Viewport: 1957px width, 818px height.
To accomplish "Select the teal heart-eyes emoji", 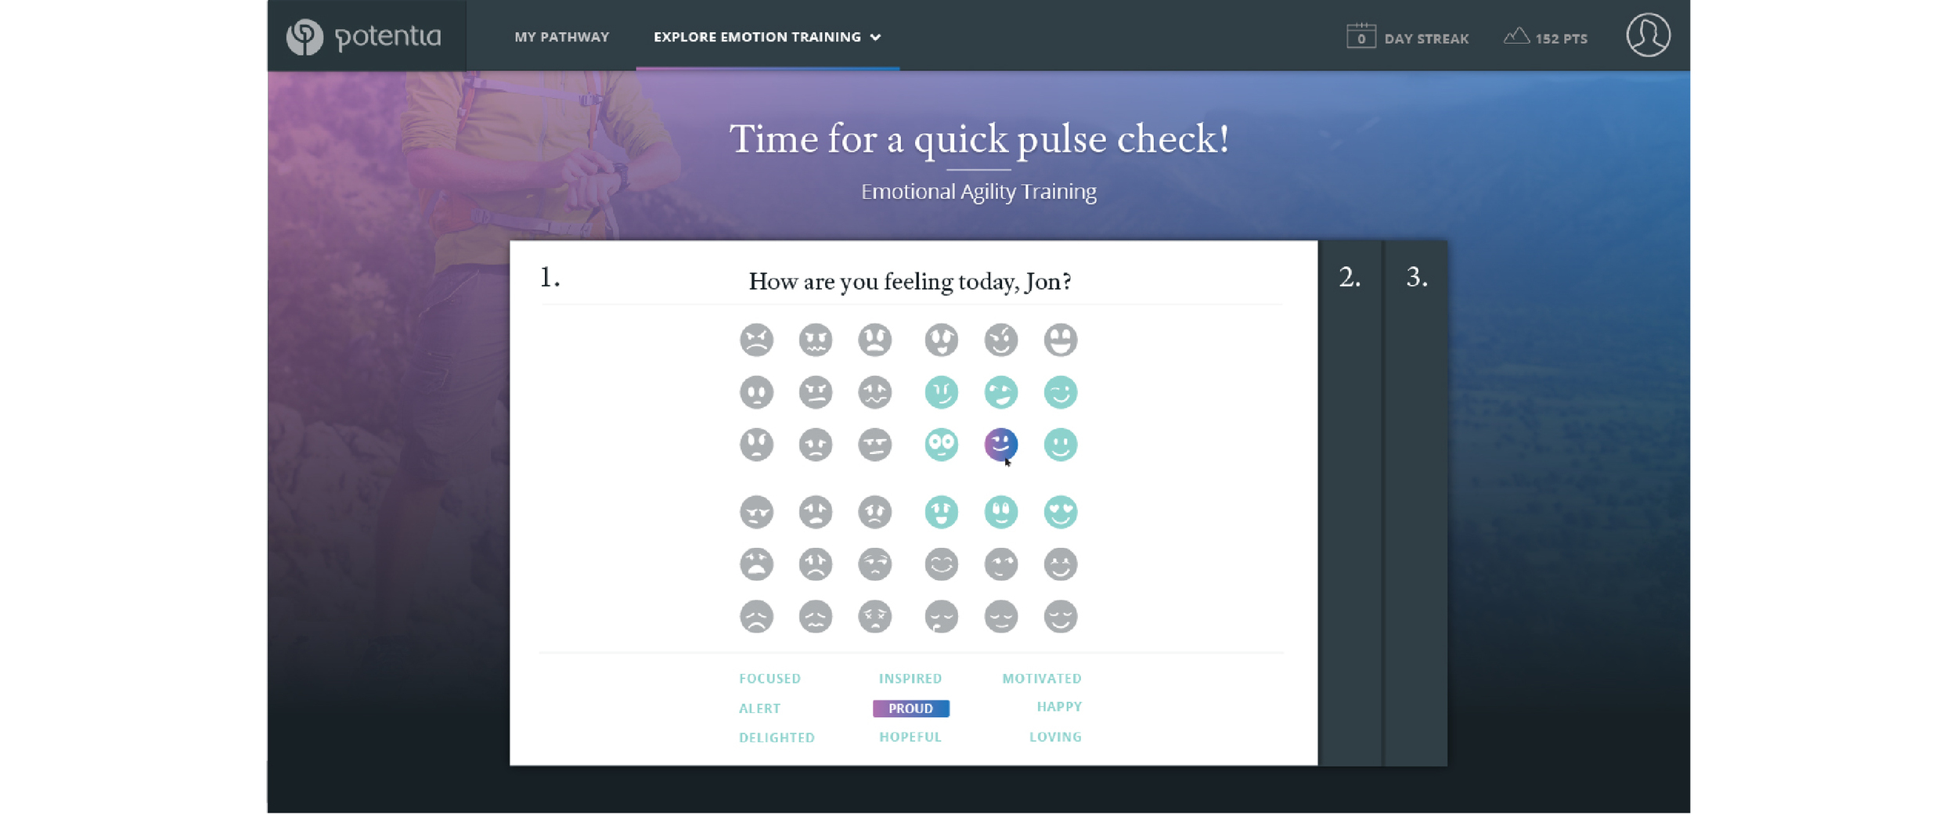I will [x=1060, y=512].
